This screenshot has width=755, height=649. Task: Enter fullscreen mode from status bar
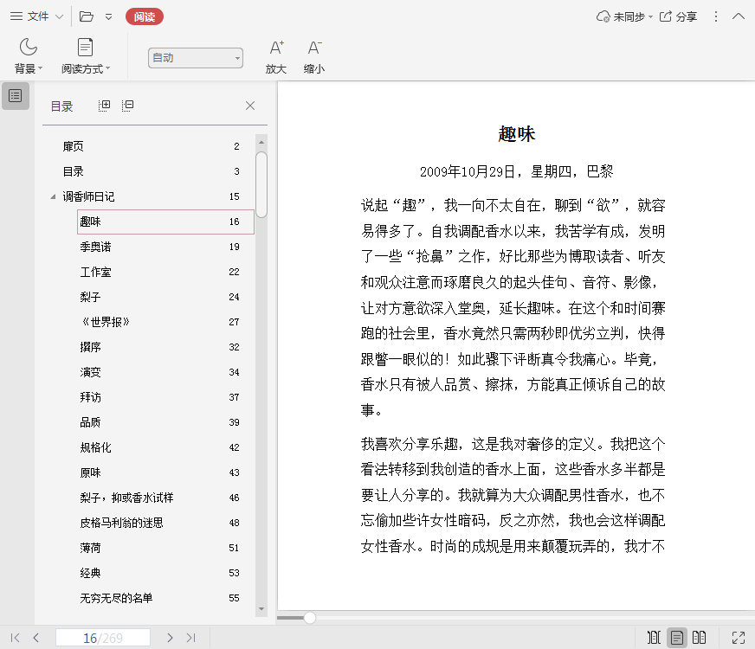tap(739, 638)
